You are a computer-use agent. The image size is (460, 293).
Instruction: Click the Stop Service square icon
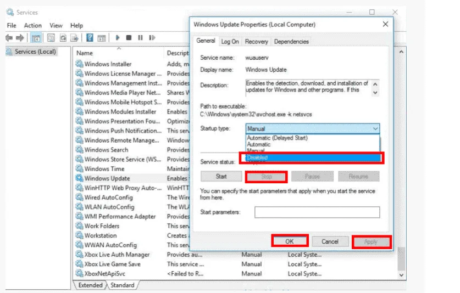(x=129, y=37)
